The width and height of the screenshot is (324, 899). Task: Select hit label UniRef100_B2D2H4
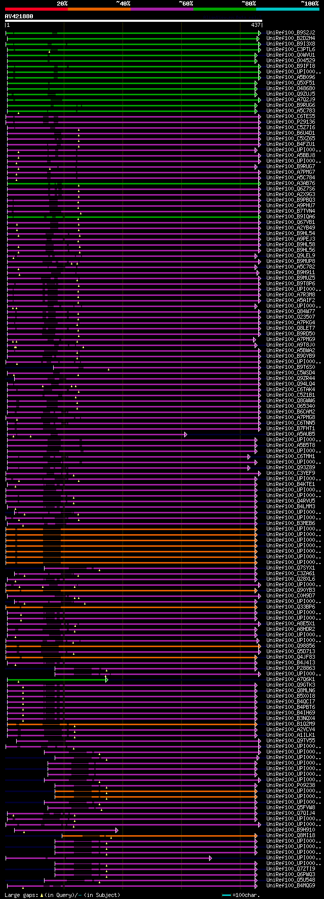[291, 38]
